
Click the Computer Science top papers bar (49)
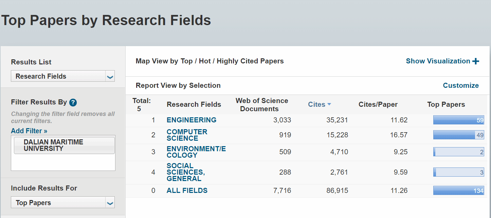(x=458, y=135)
